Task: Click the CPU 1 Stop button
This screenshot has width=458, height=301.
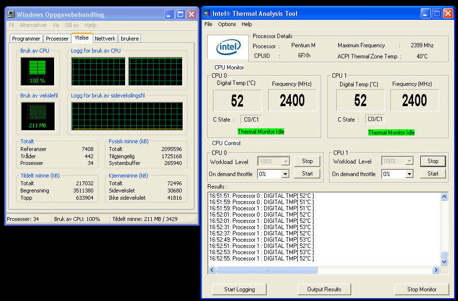Action: 433,161
